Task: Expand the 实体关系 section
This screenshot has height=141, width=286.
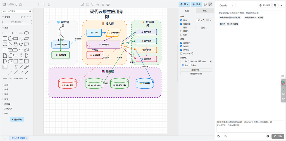Action: tap(7, 109)
